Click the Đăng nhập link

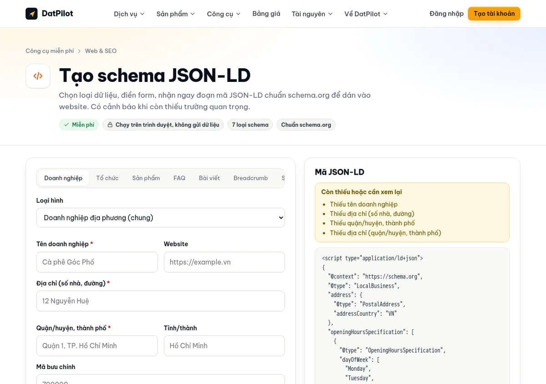pyautogui.click(x=446, y=14)
